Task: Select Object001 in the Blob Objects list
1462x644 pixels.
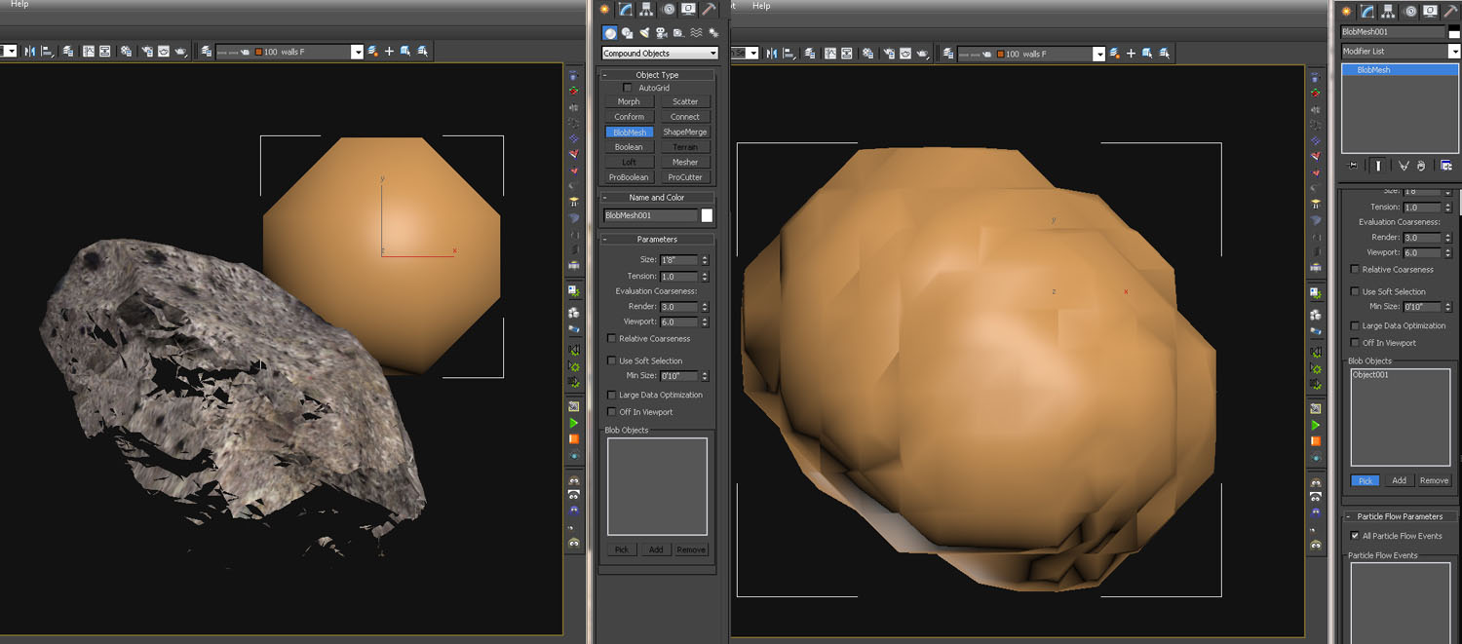Action: 1370,375
